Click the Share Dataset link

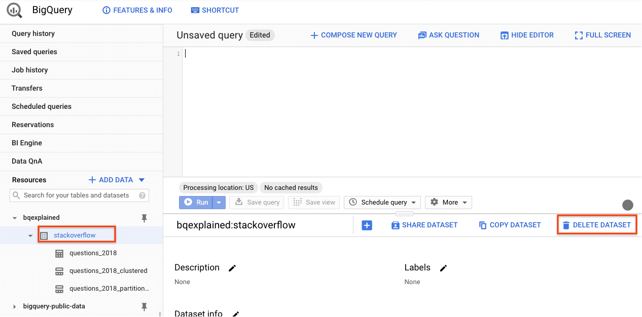(424, 225)
